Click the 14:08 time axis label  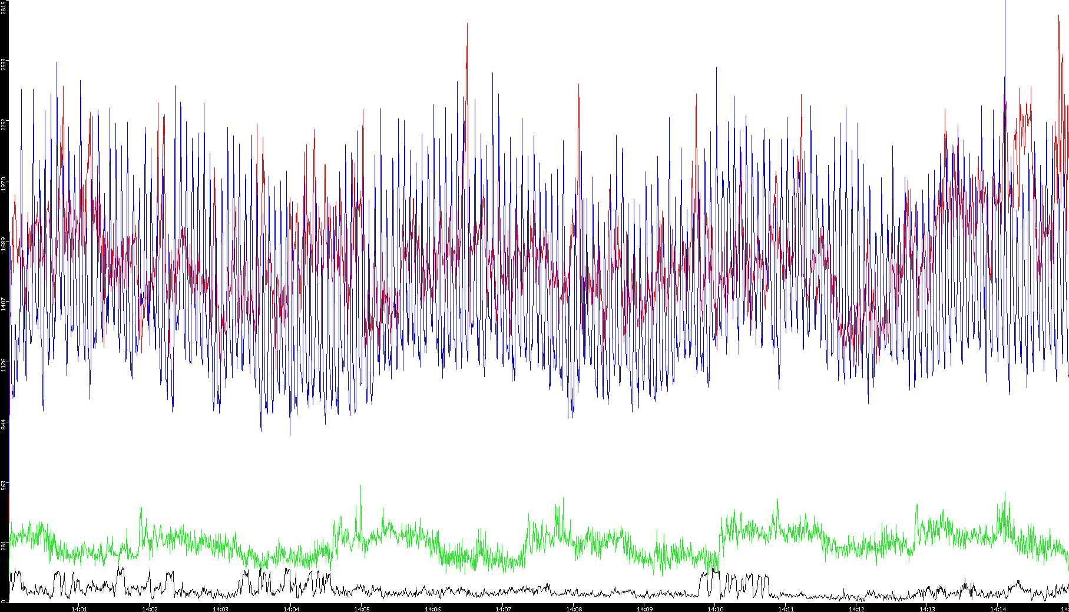pos(574,609)
